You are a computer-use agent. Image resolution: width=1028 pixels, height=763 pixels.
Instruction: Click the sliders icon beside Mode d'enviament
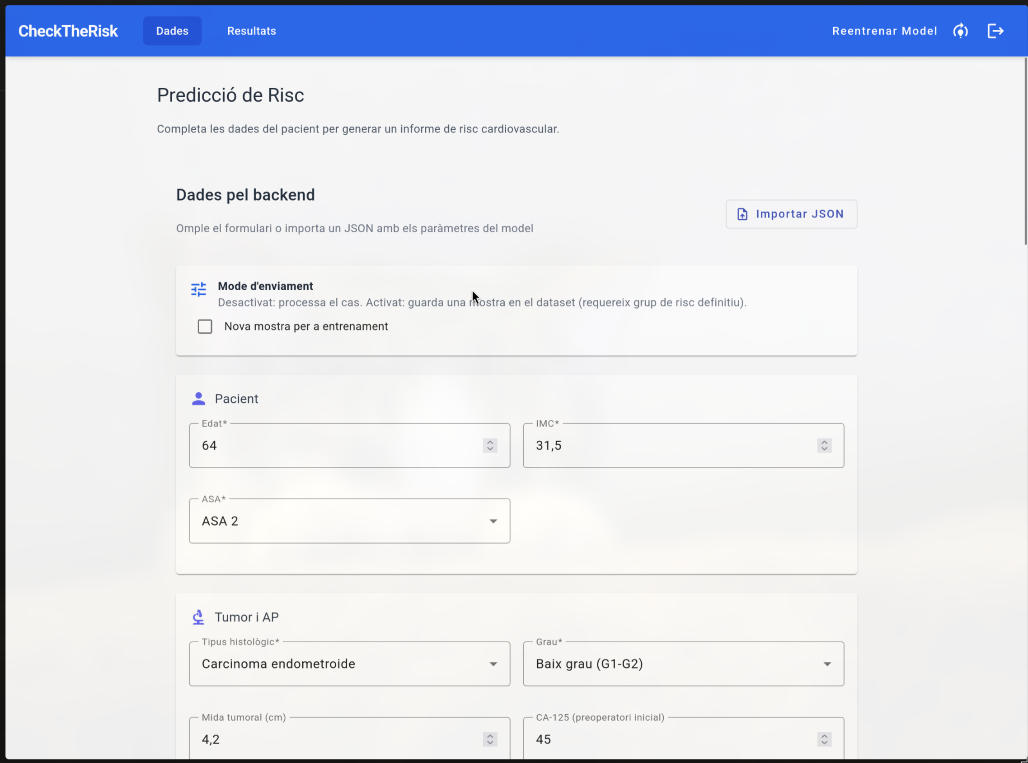198,290
